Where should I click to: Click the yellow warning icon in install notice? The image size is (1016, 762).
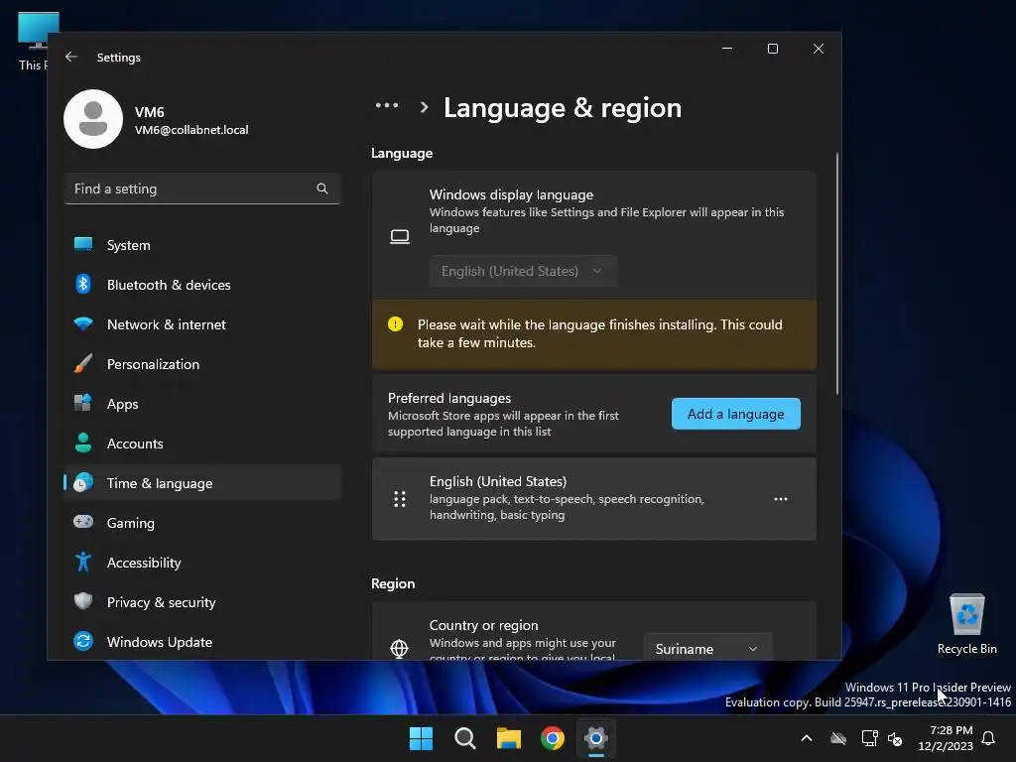(395, 324)
